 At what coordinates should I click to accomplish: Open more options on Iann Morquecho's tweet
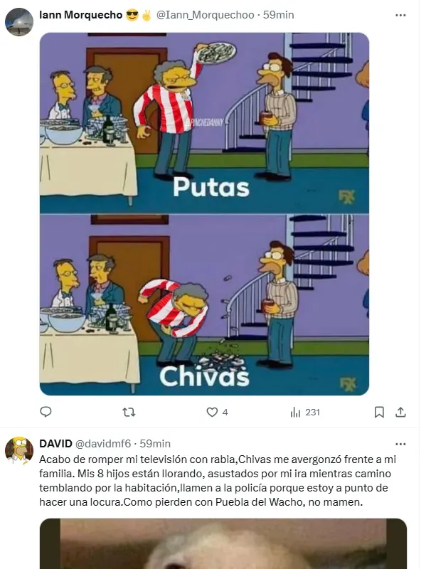click(400, 15)
